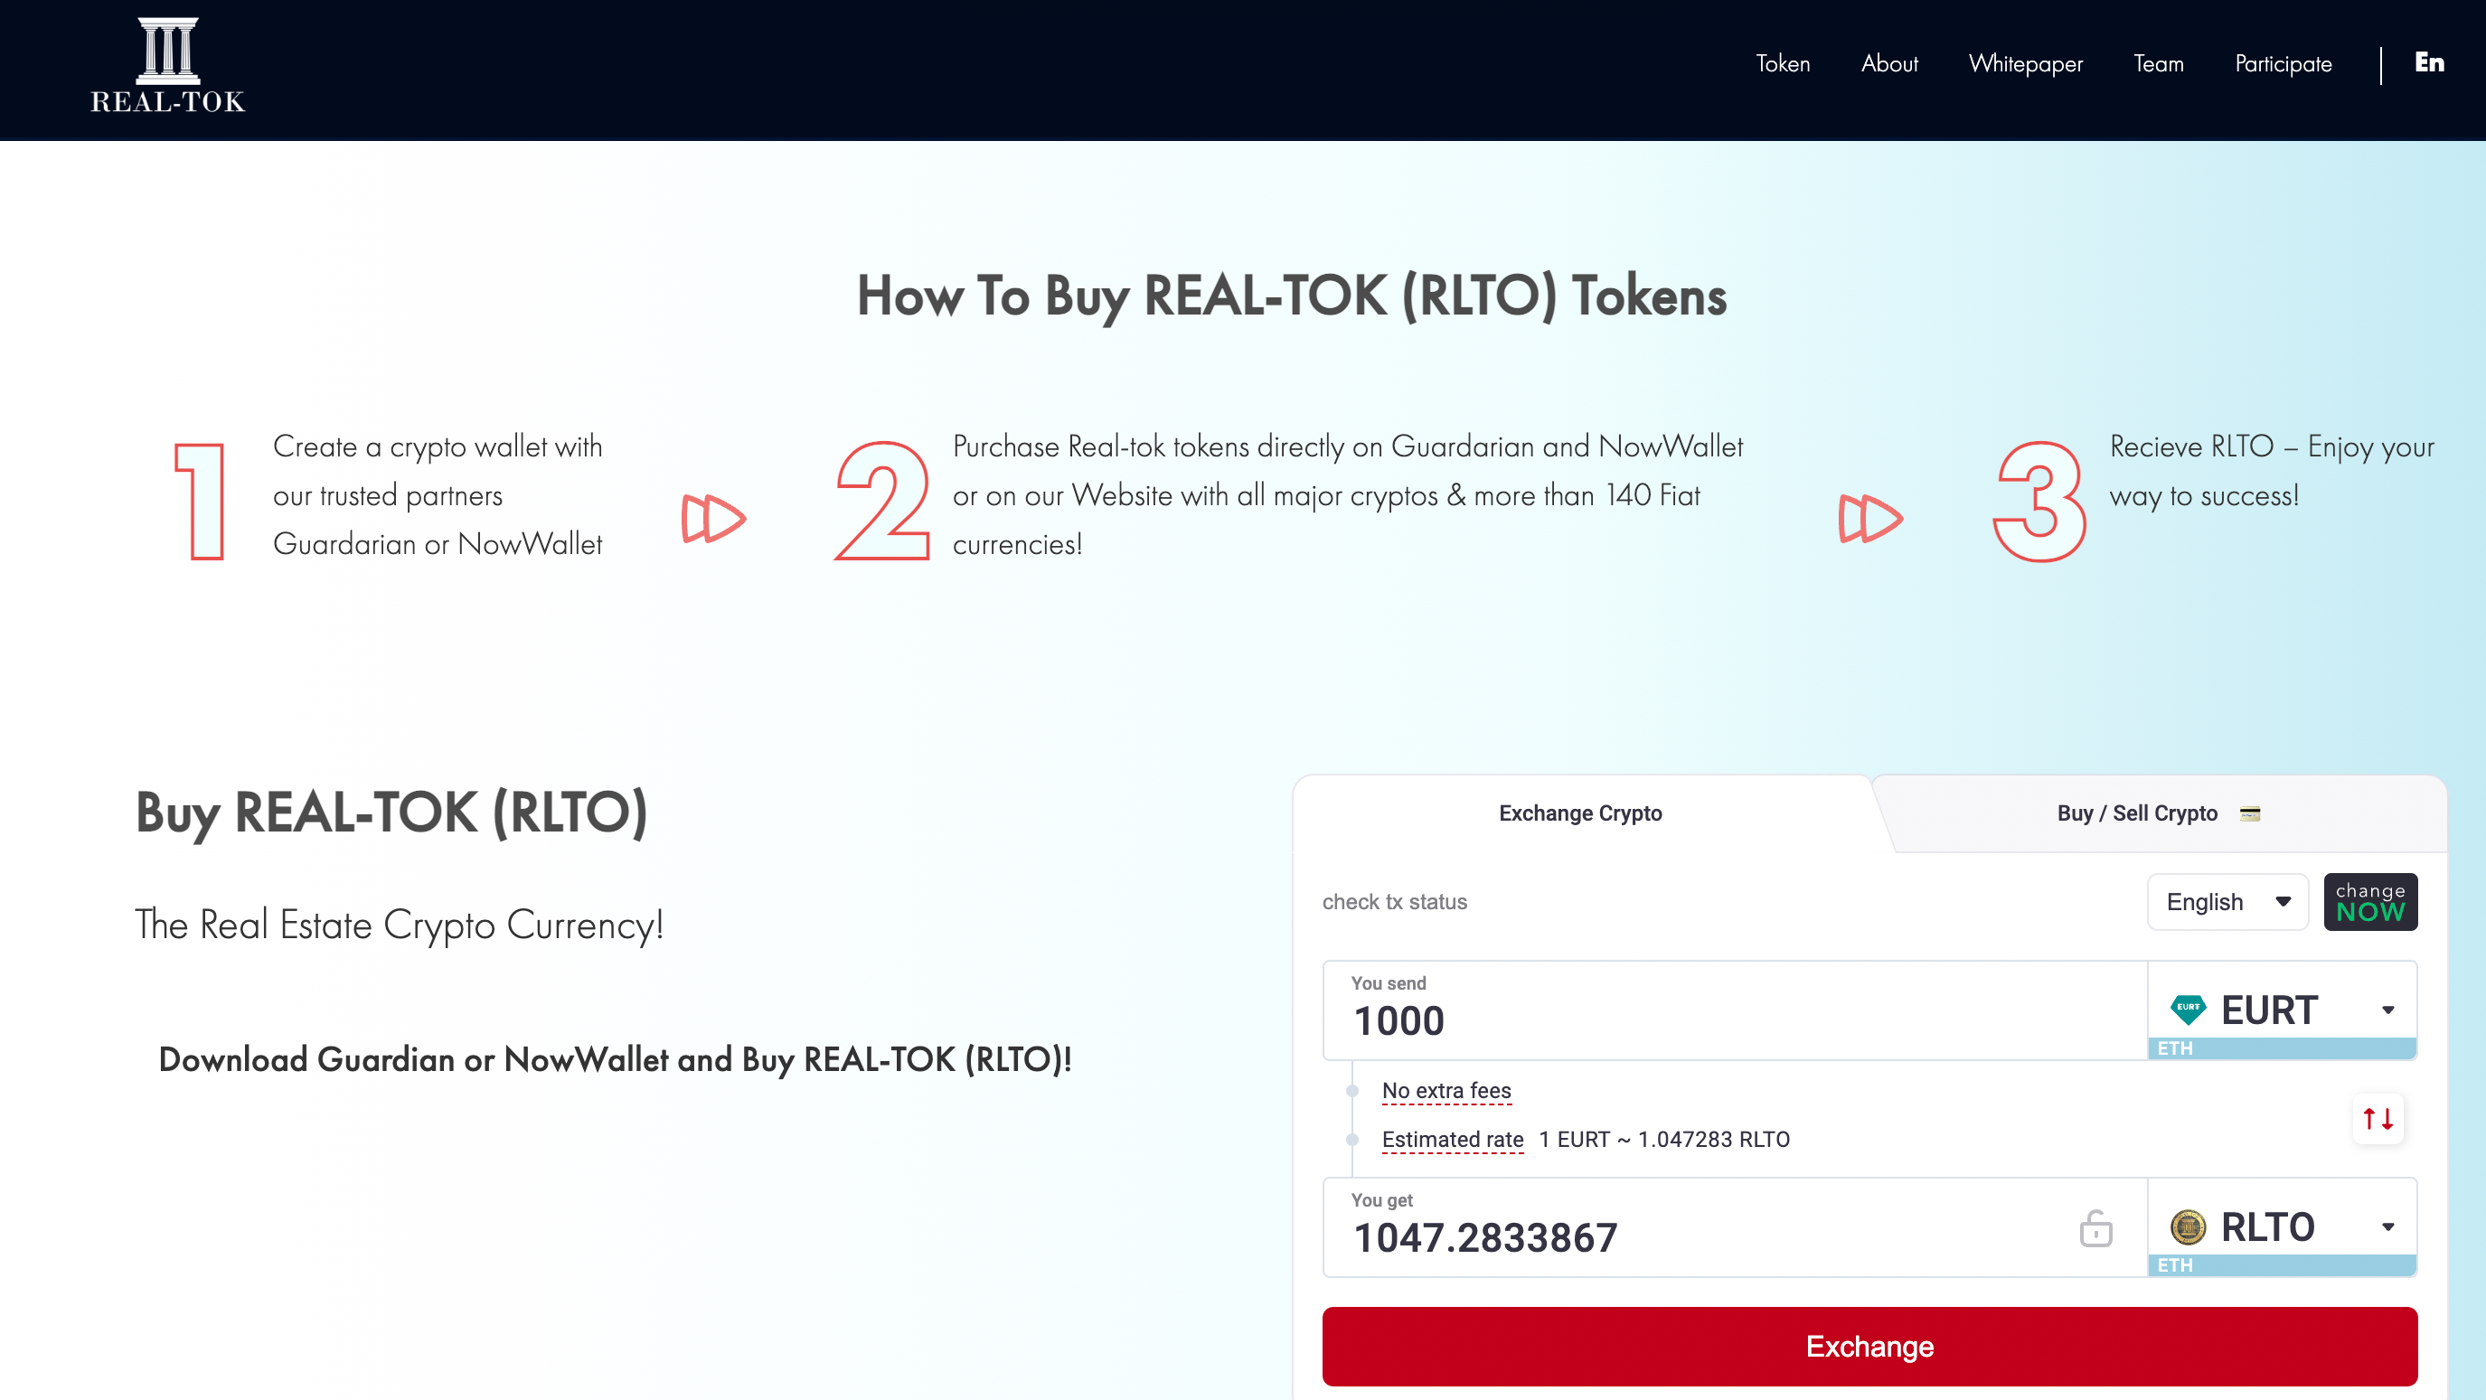
Task: Click the REAL-TOK pillar logo
Action: click(x=168, y=66)
